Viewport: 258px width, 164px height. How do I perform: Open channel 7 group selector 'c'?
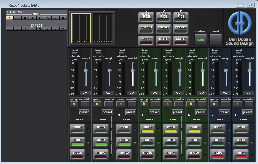click(x=214, y=104)
